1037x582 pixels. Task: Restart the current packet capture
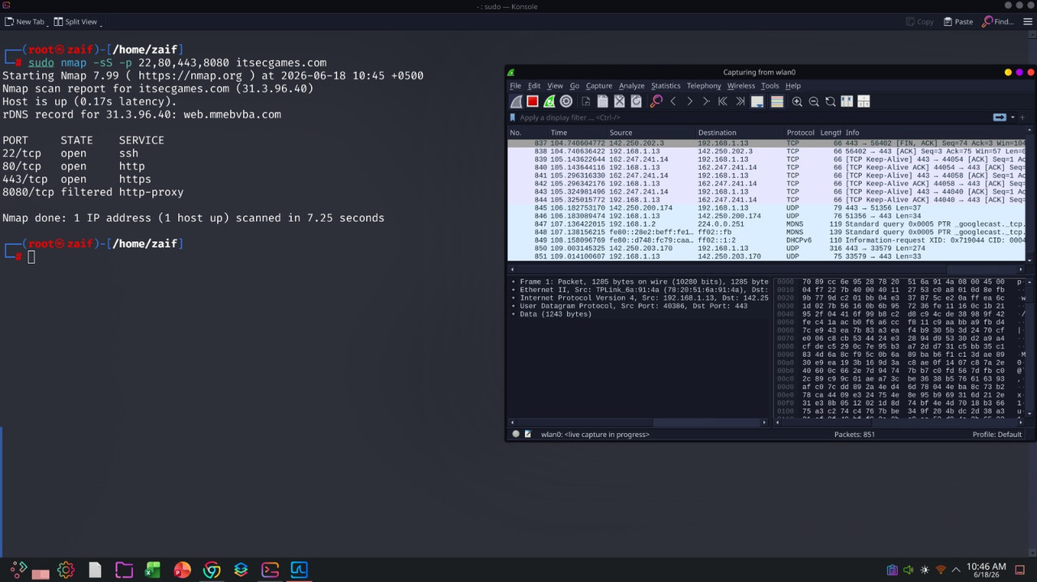coord(549,101)
